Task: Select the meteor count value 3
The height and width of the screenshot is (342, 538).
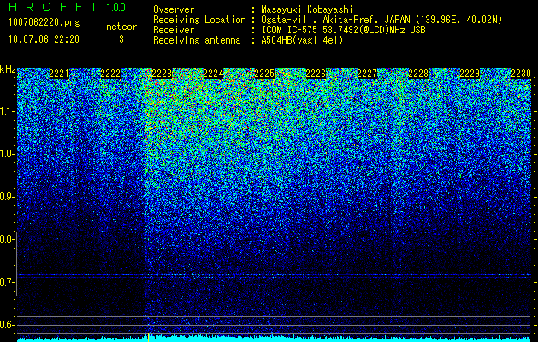Action: pyautogui.click(x=121, y=39)
